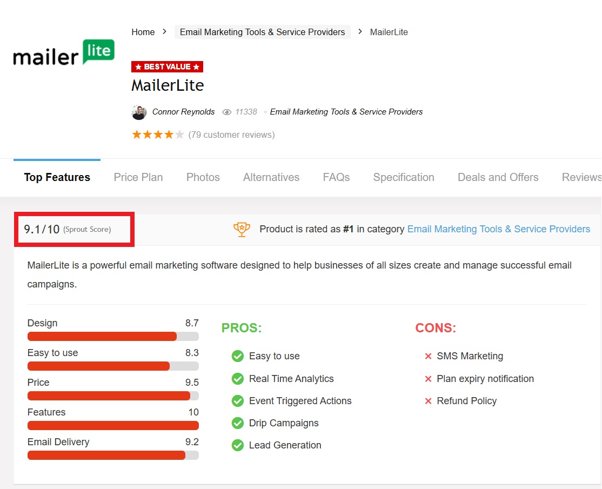Click green check beside Easy to use
This screenshot has height=489, width=602.
(238, 356)
